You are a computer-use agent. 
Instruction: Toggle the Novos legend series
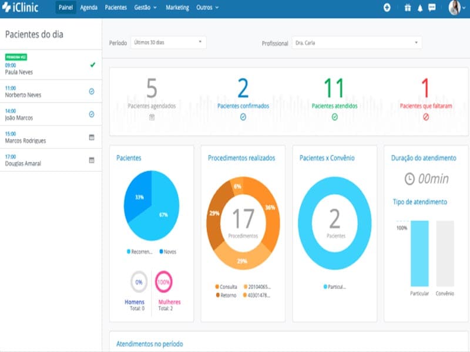(168, 252)
